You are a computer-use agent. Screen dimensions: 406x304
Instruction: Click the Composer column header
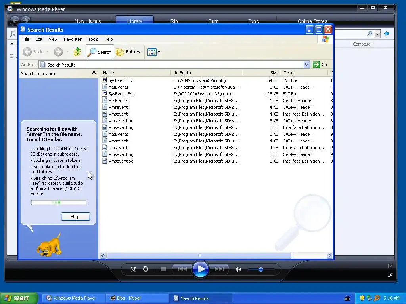tap(362, 44)
